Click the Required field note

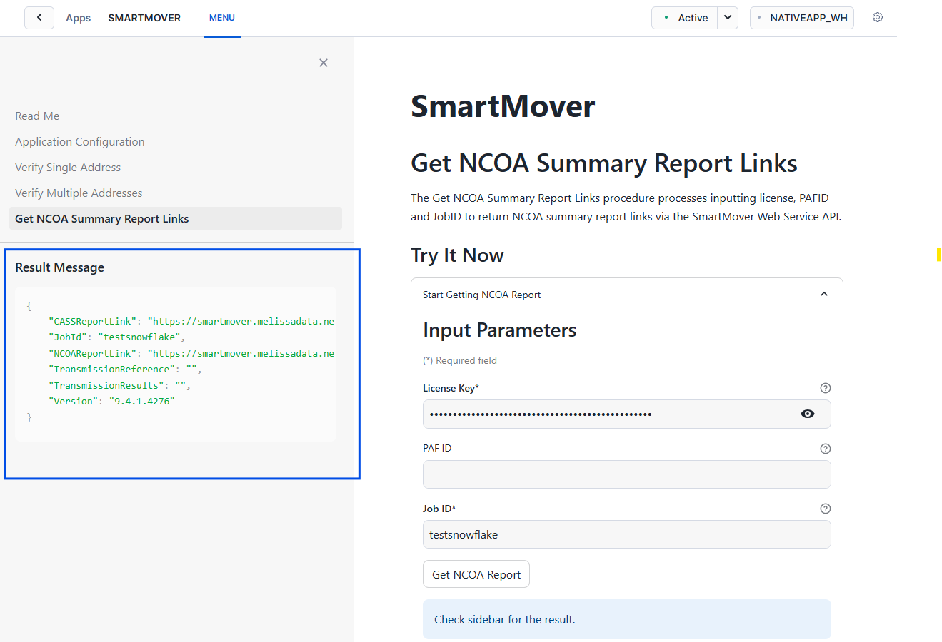[460, 360]
